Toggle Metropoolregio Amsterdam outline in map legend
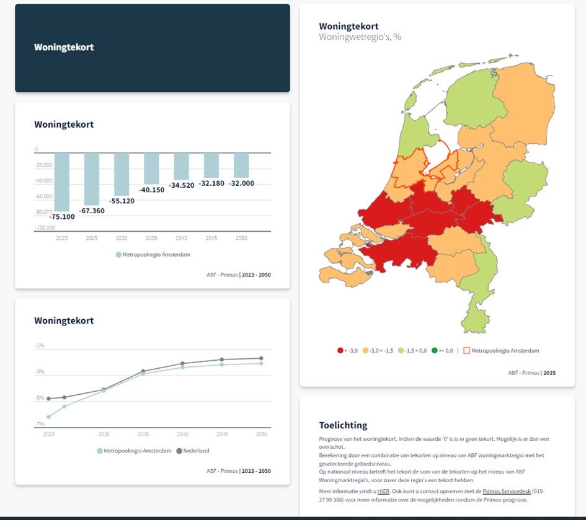The image size is (586, 520). [467, 351]
